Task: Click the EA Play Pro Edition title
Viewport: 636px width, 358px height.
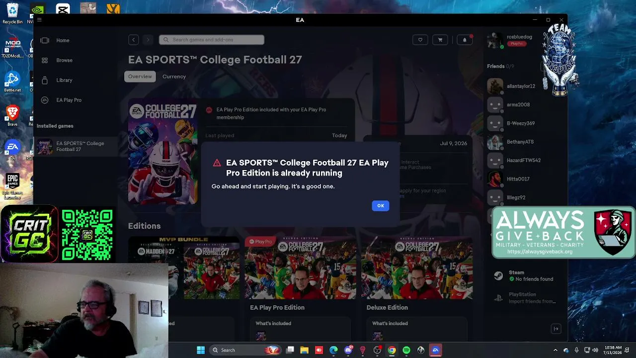Action: click(x=277, y=308)
